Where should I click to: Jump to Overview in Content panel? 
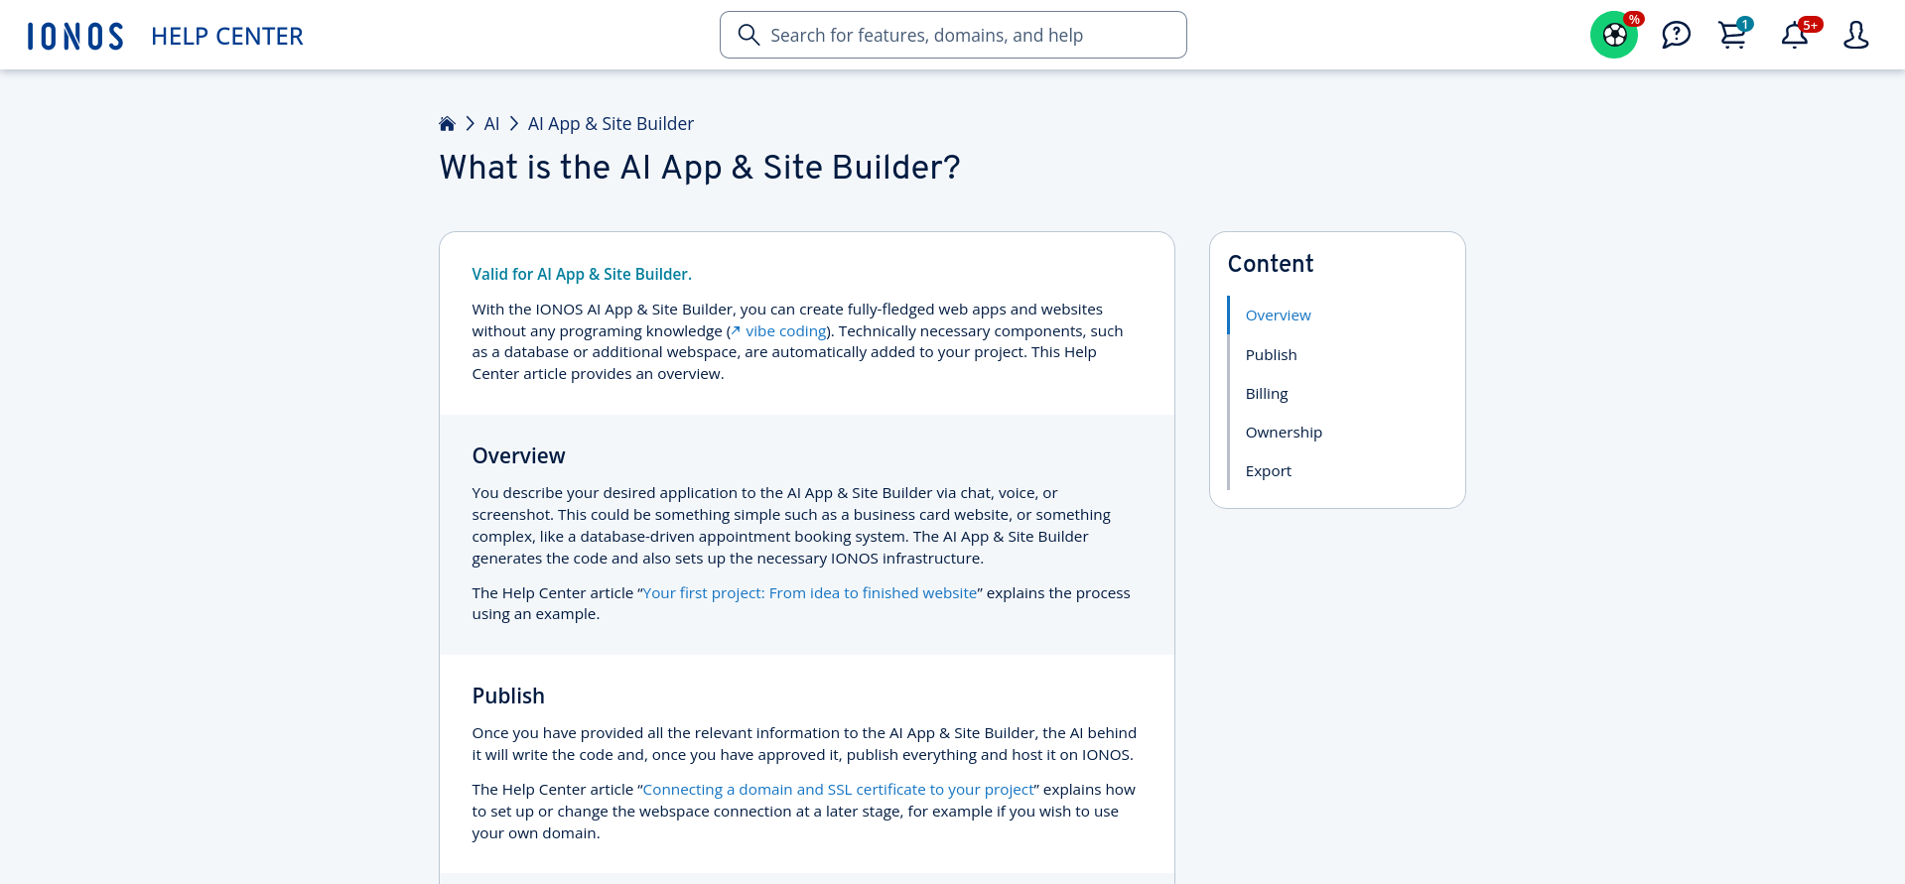point(1278,316)
